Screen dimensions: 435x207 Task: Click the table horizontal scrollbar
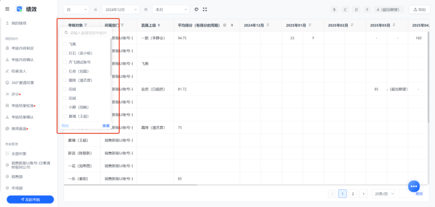130,184
